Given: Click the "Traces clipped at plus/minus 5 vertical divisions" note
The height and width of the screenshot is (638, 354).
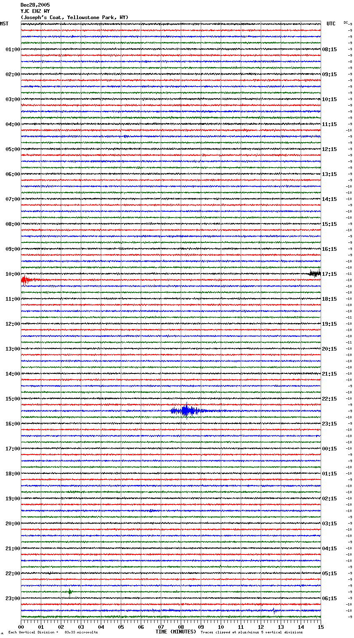Looking at the screenshot, I should (252, 633).
